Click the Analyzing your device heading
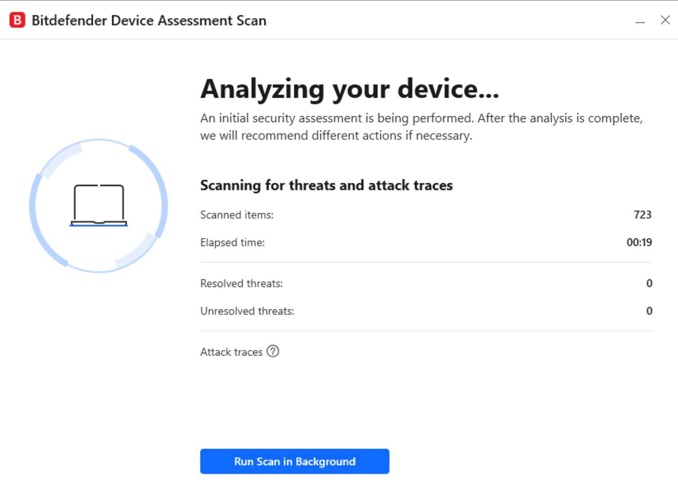678x492 pixels. click(x=350, y=89)
